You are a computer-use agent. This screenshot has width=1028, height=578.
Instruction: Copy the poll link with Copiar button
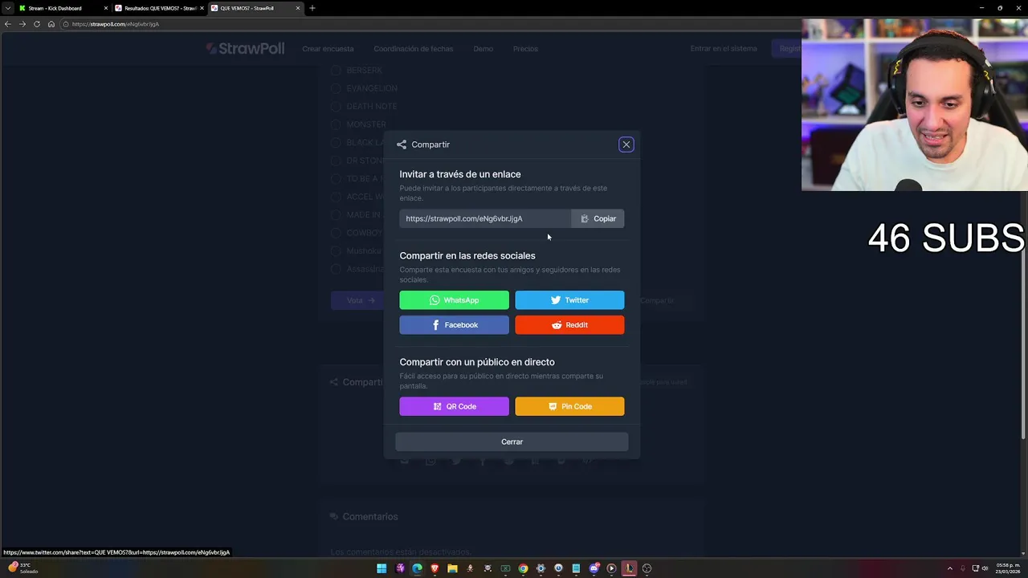pyautogui.click(x=598, y=218)
